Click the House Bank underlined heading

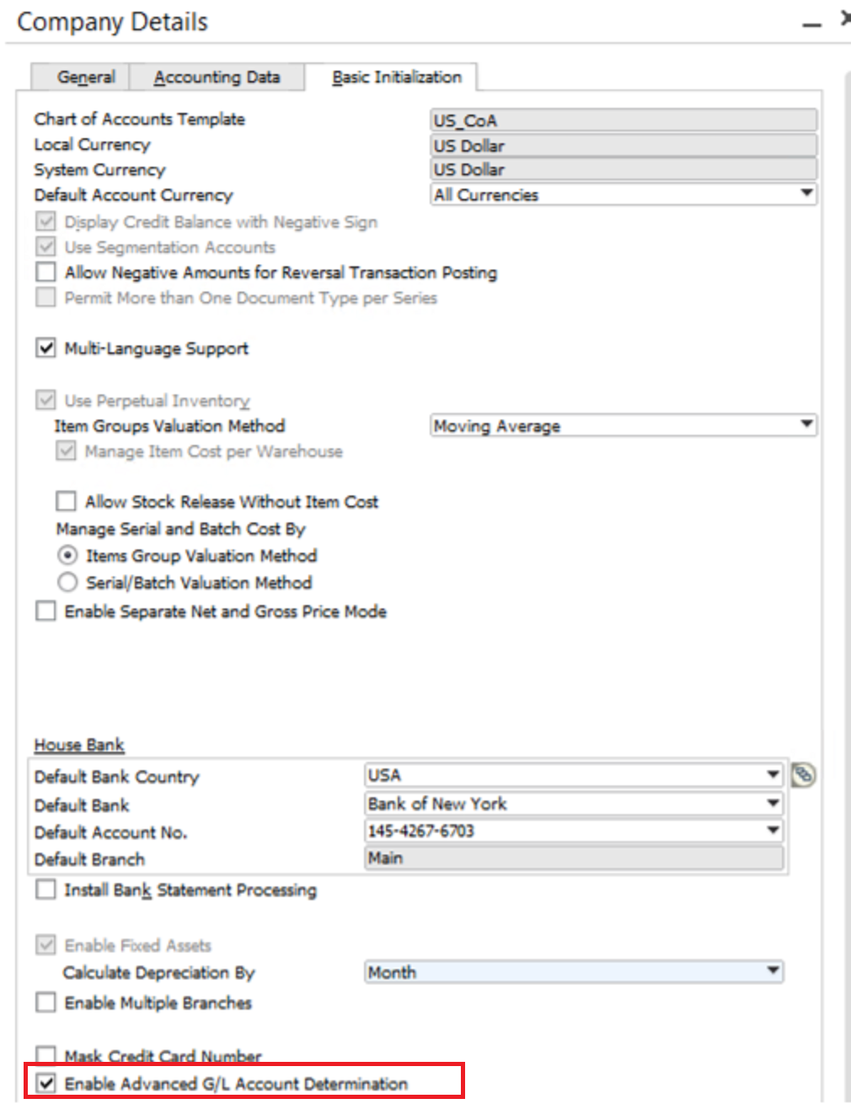79,745
